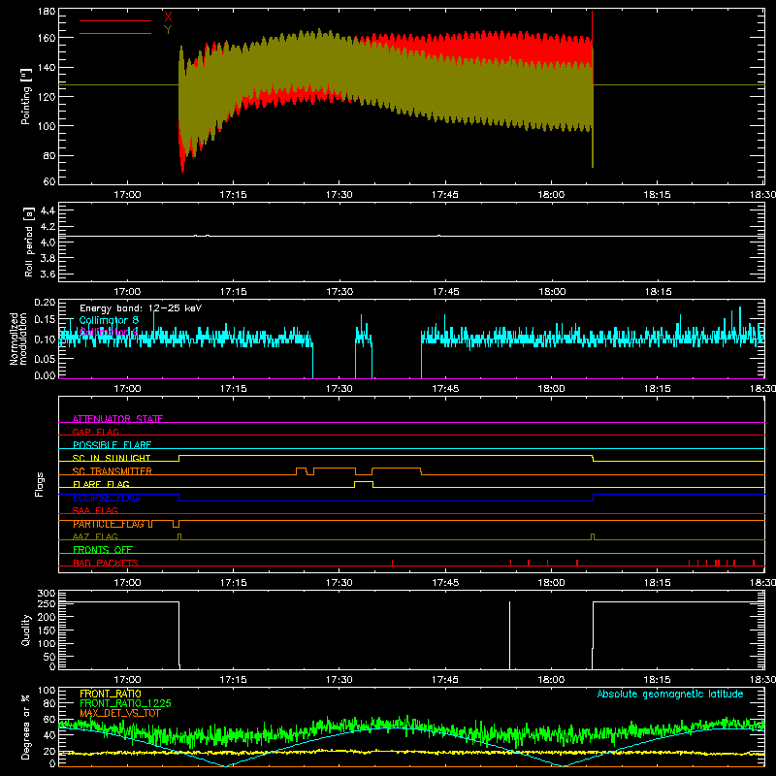Click 'Absolute geomagnetic latitude' label
Image resolution: width=776 pixels, height=776 pixels.
pyautogui.click(x=670, y=695)
